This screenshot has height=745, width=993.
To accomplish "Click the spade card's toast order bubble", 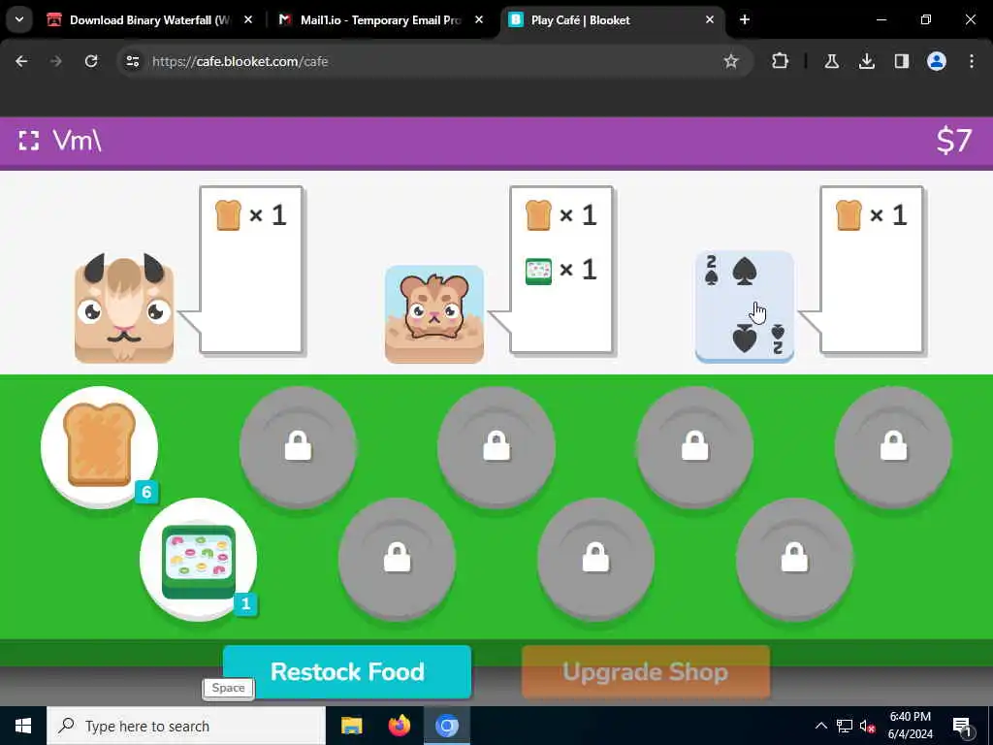I will tap(872, 270).
